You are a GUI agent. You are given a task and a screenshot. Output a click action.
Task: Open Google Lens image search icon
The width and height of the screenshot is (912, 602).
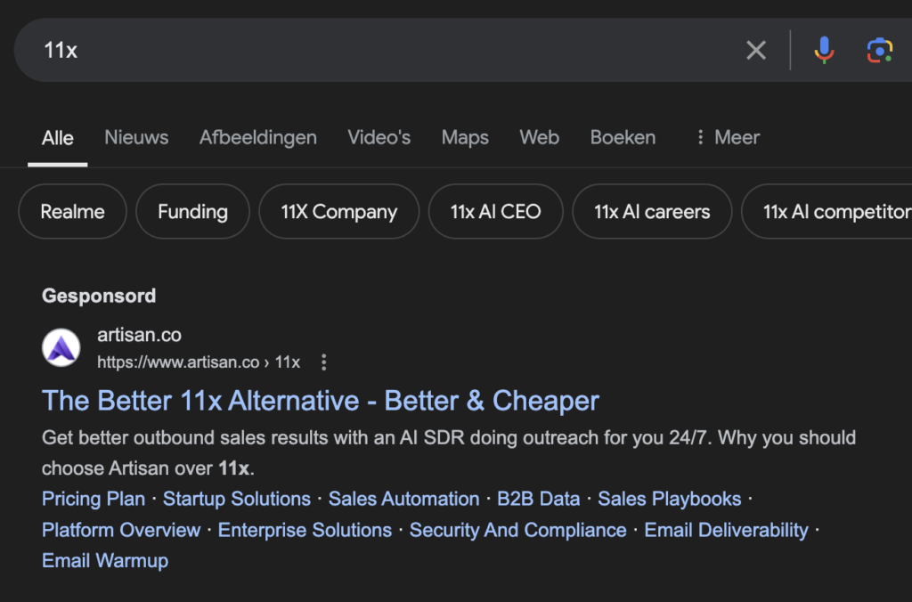pos(879,50)
